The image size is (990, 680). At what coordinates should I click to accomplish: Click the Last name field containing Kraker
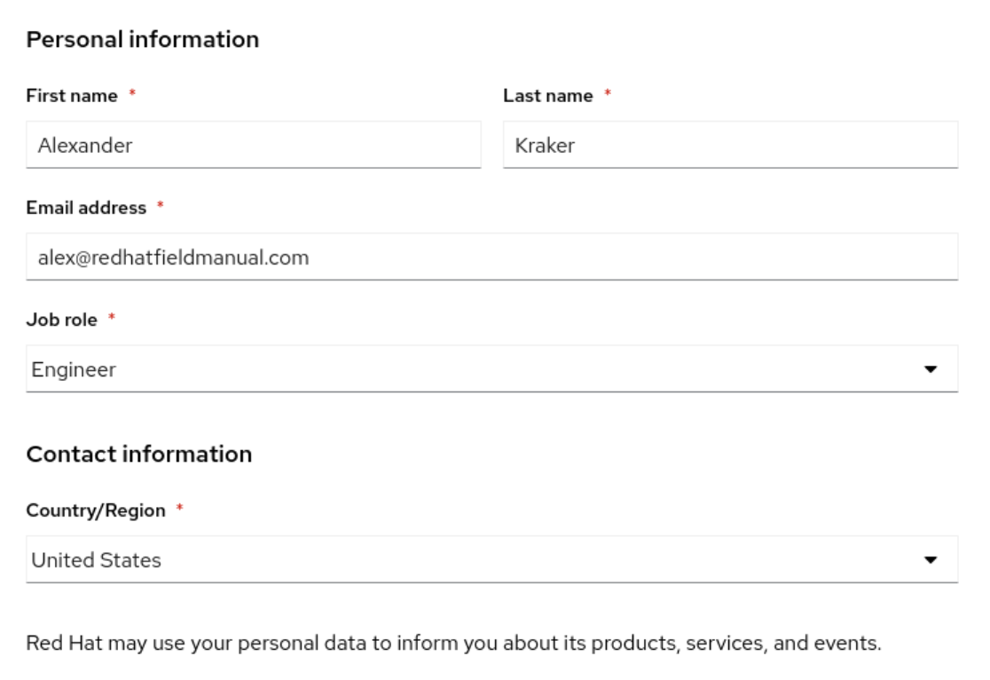pos(730,145)
